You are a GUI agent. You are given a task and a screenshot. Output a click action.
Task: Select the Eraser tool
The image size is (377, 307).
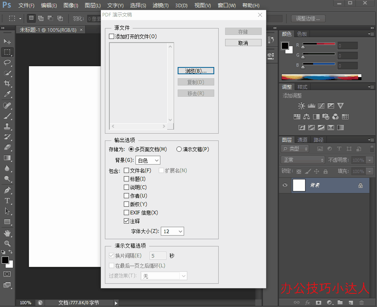click(7, 147)
